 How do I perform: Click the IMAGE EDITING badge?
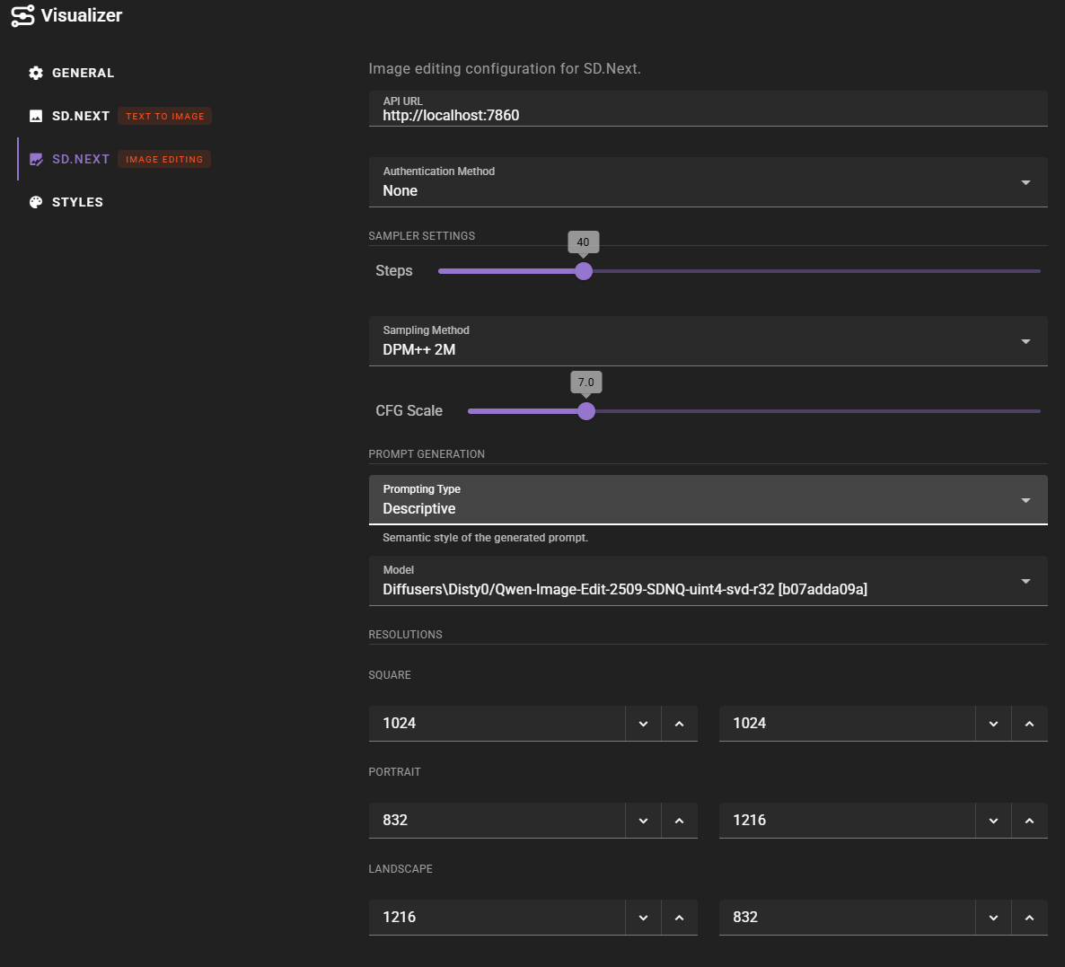point(164,159)
